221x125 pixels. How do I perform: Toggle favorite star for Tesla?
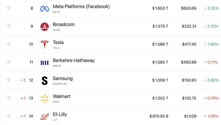[9, 44]
